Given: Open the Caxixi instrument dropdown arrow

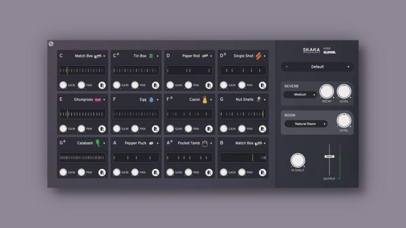Looking at the screenshot, I should (x=211, y=100).
